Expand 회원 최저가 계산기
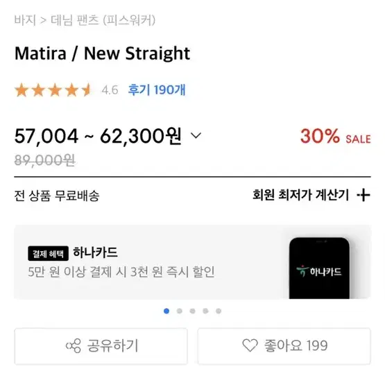Screen dimensions: 385x385 click(x=311, y=195)
